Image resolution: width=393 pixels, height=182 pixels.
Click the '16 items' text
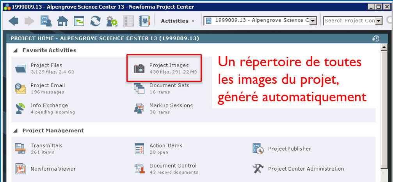[x=160, y=92]
